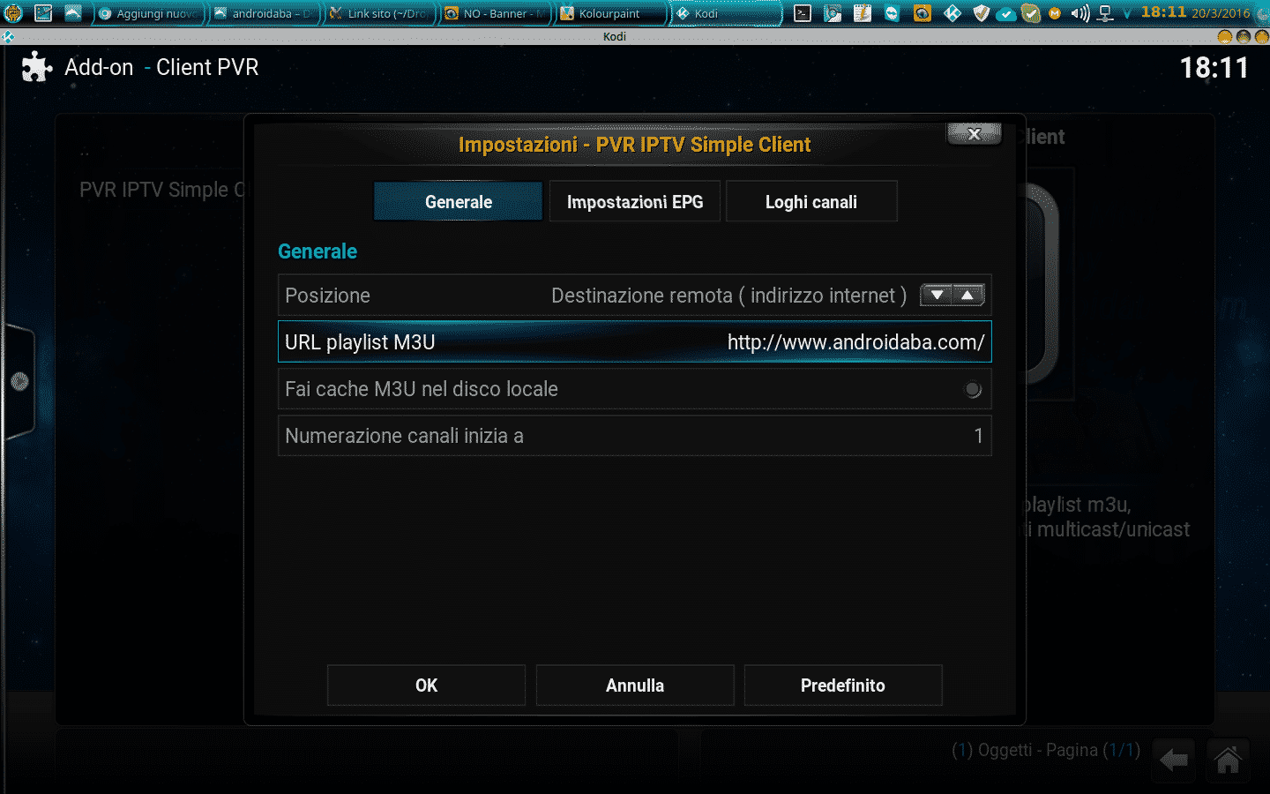This screenshot has width=1270, height=794.
Task: Open the terminal launcher in the panel
Action: [x=803, y=13]
